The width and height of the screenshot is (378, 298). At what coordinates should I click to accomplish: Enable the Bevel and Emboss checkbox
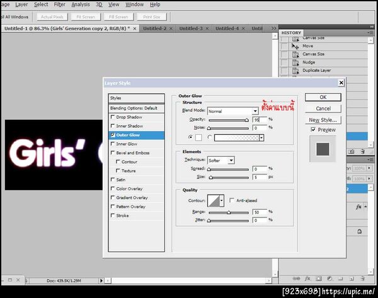113,152
